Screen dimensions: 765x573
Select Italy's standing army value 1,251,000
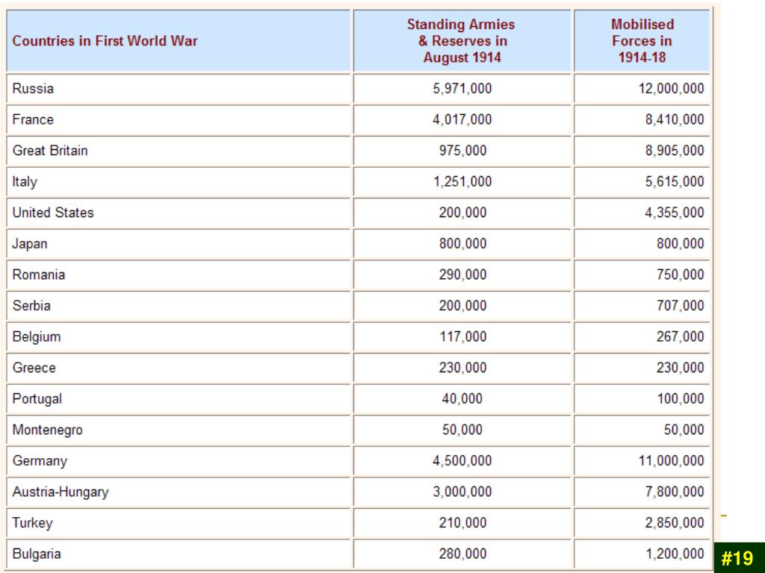point(462,182)
